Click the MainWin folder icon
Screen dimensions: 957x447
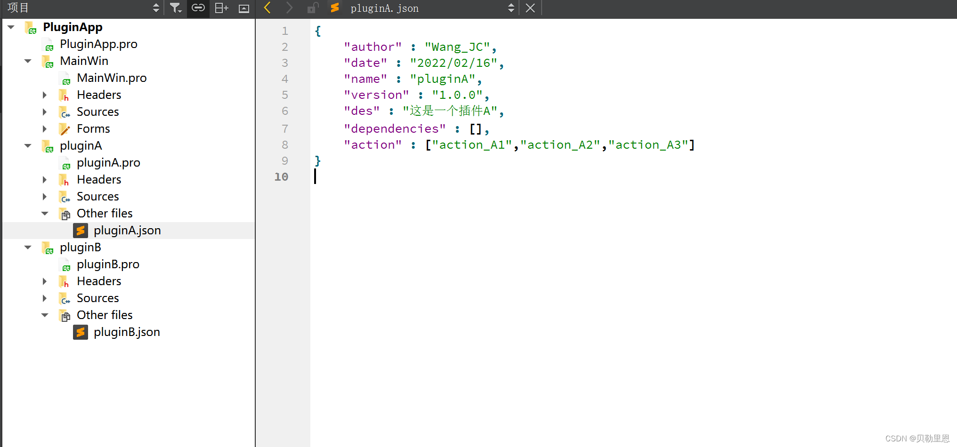point(48,61)
